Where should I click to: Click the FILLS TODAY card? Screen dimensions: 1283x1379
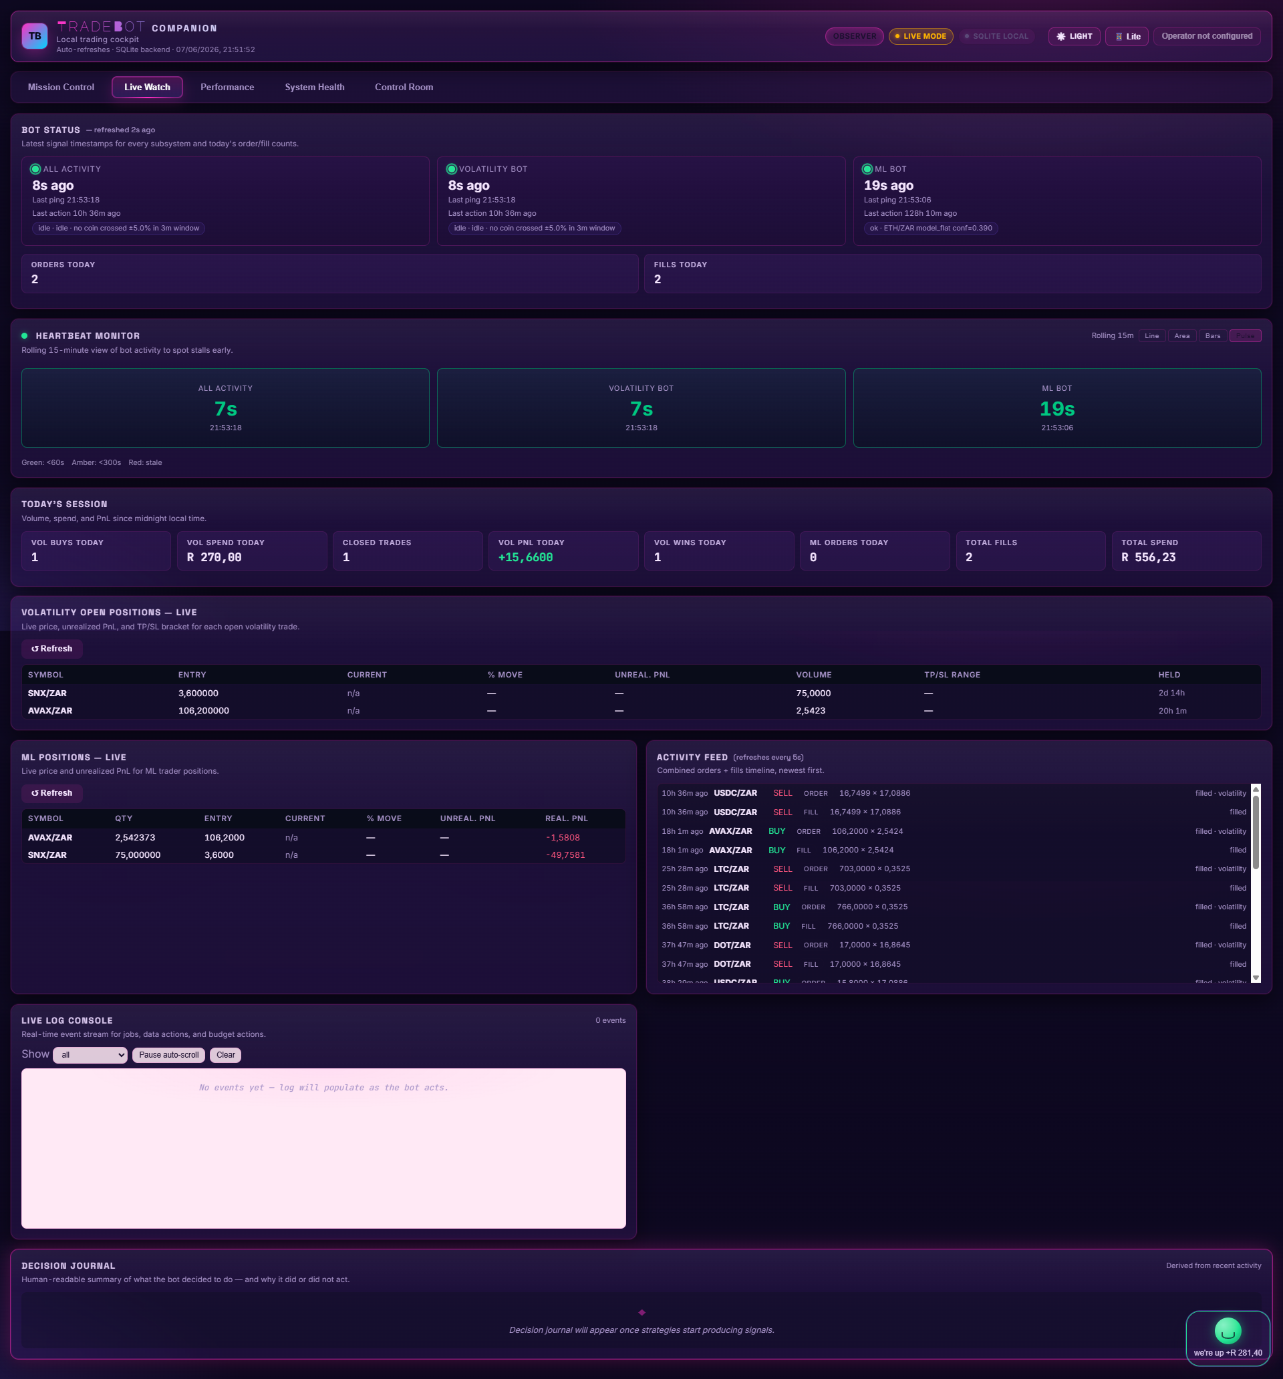952,273
